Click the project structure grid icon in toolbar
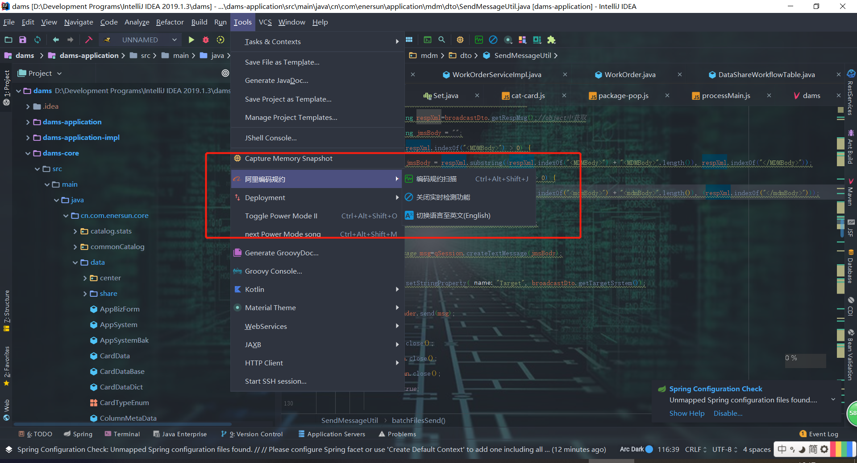The width and height of the screenshot is (857, 463). 409,40
